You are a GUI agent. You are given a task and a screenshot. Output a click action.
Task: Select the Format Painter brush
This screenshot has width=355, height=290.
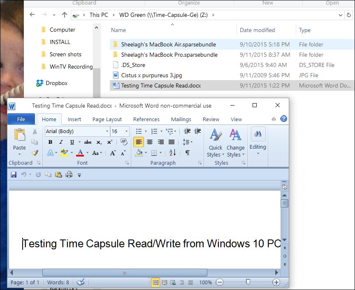(x=35, y=152)
